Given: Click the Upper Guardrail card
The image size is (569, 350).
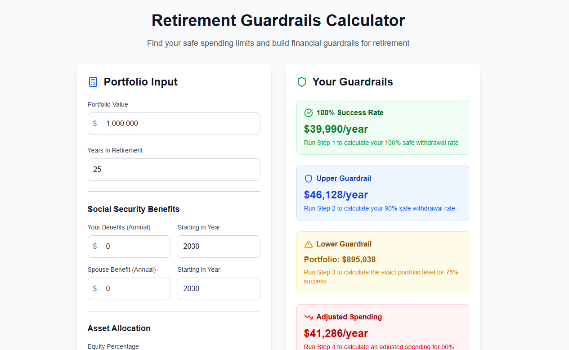Looking at the screenshot, I should [x=382, y=193].
